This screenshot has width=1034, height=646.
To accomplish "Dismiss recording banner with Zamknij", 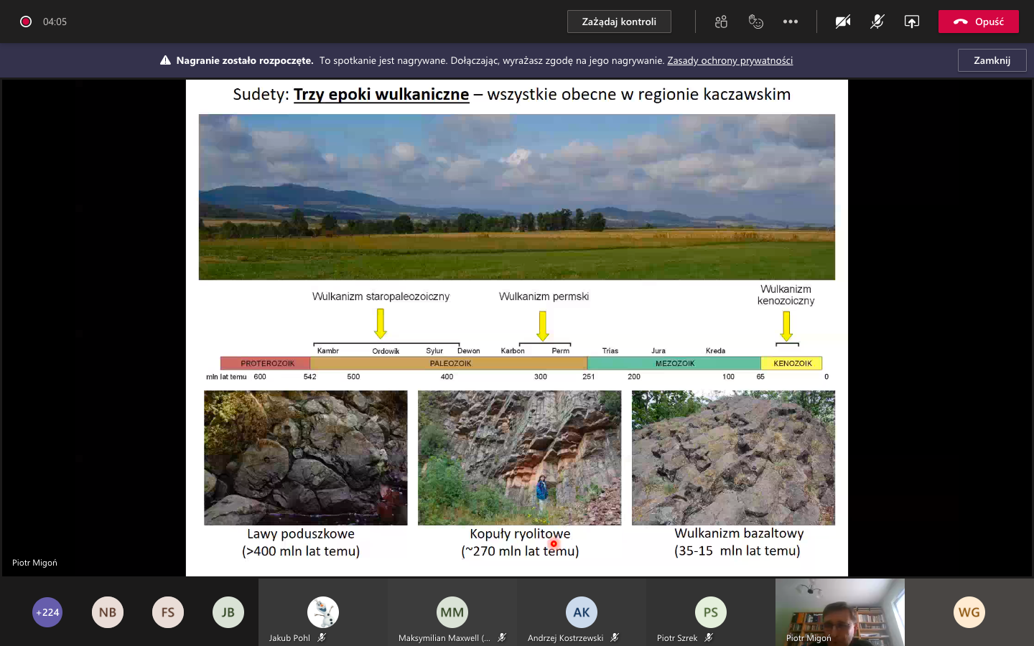I will point(992,60).
